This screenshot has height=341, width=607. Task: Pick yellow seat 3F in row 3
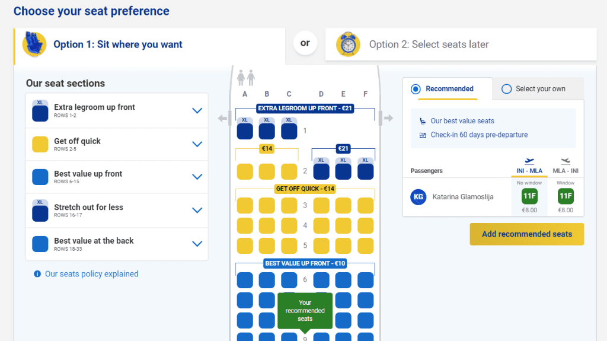pyautogui.click(x=365, y=205)
